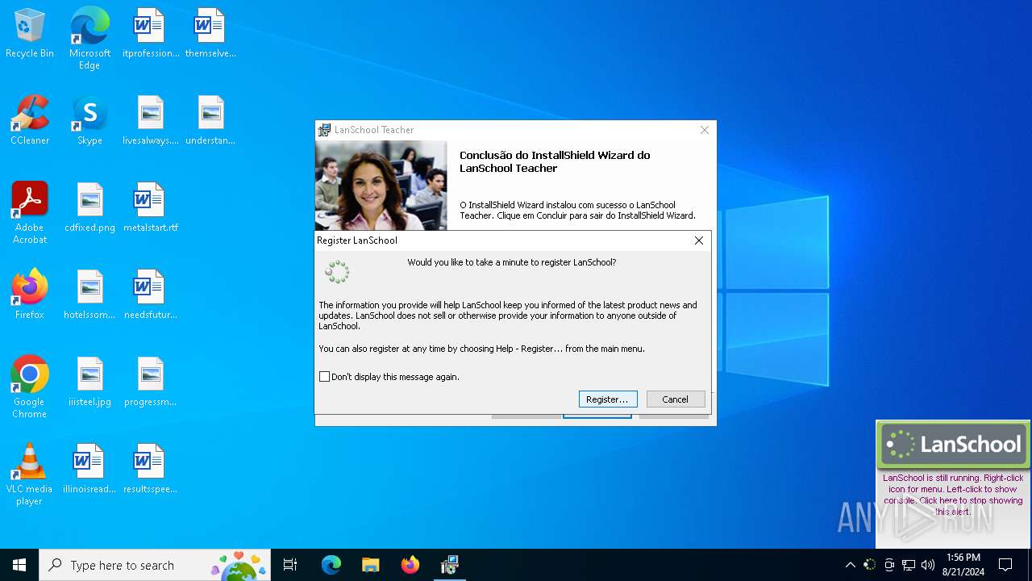Open Edge from the taskbar
1032x581 pixels.
point(331,565)
